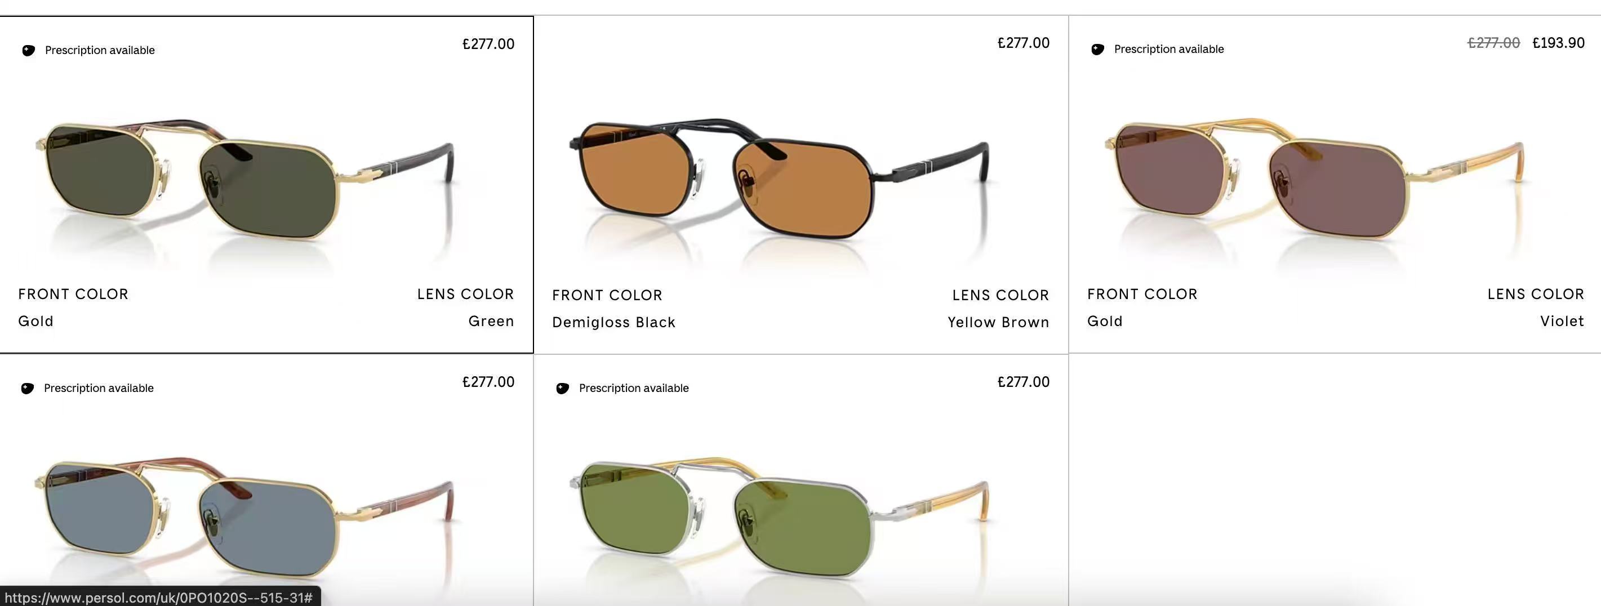1601x606 pixels.
Task: Click the struck-through £277.00 original price
Action: tap(1493, 43)
